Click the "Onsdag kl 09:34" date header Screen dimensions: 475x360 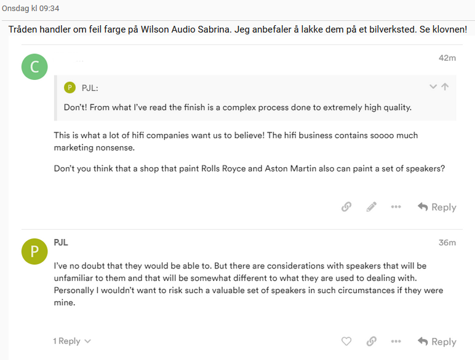point(31,9)
